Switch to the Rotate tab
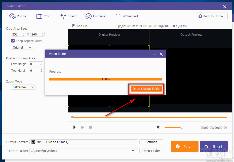234x162 pixels. (x=18, y=16)
